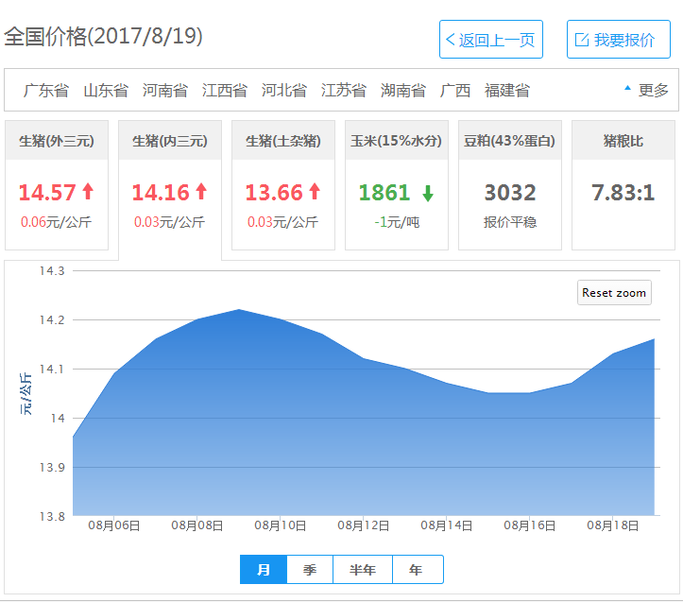The height and width of the screenshot is (602, 683).
Task: Switch chart to 年 range
Action: pos(417,570)
